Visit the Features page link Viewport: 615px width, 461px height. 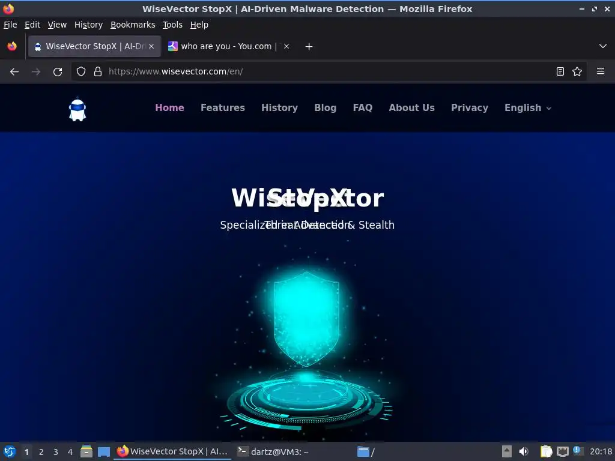tap(223, 108)
